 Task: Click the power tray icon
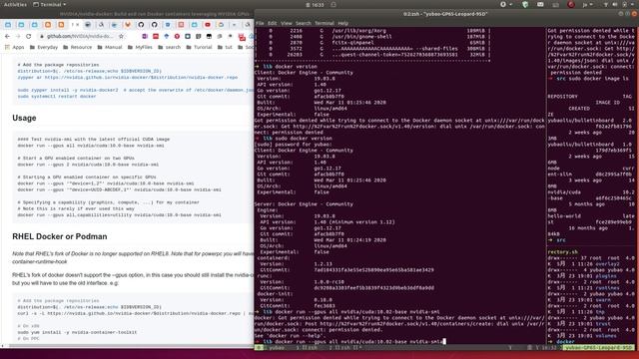pyautogui.click(x=625, y=4)
